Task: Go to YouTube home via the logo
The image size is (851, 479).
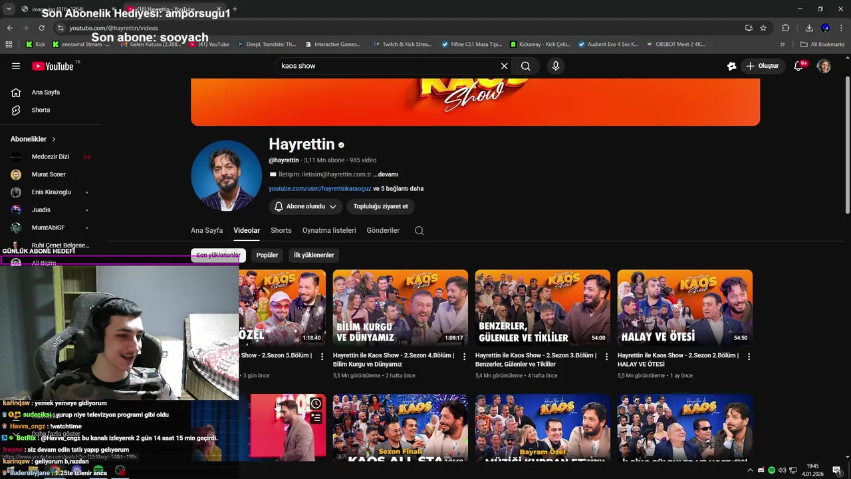Action: point(53,66)
